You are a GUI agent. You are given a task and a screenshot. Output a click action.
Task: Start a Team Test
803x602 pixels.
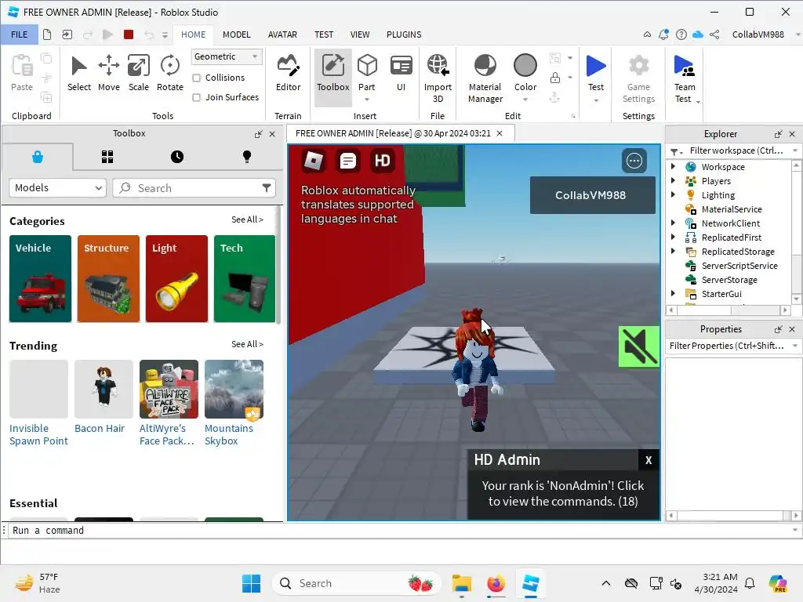(684, 78)
